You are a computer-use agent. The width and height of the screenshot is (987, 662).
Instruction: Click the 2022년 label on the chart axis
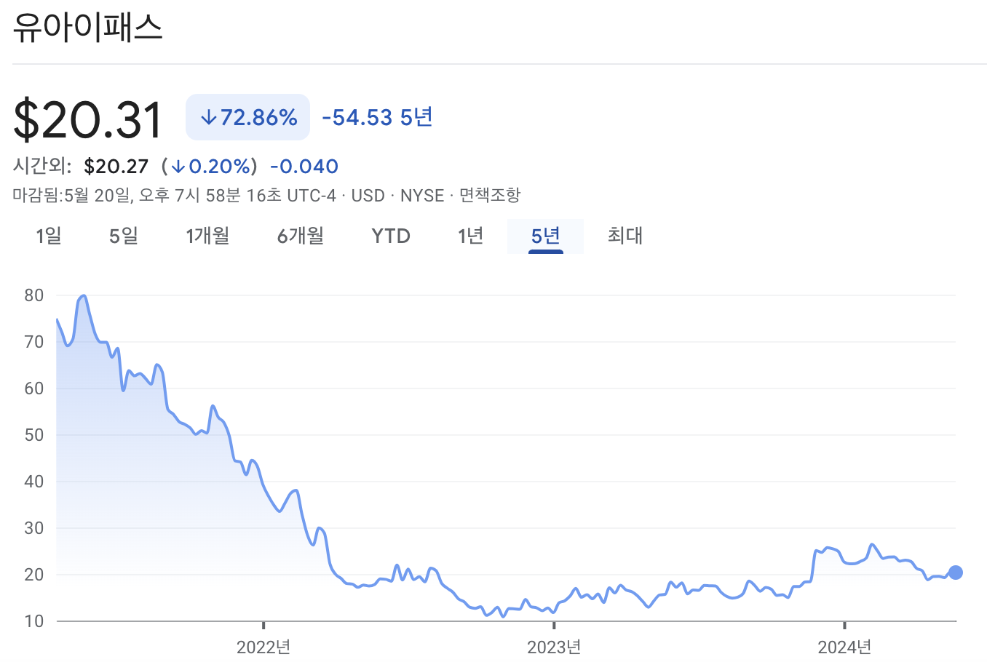point(263,645)
